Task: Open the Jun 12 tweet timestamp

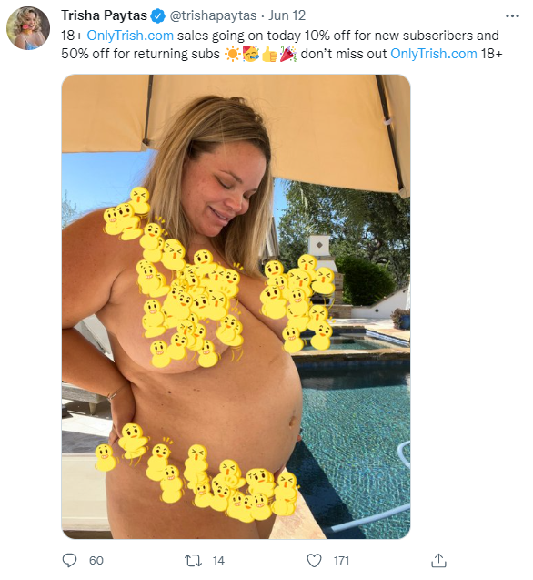Action: click(287, 15)
